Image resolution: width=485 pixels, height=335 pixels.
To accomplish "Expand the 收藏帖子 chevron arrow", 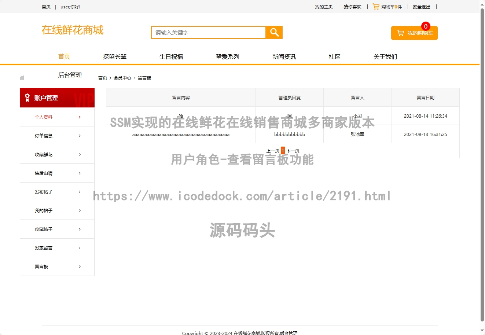I will pos(80,229).
